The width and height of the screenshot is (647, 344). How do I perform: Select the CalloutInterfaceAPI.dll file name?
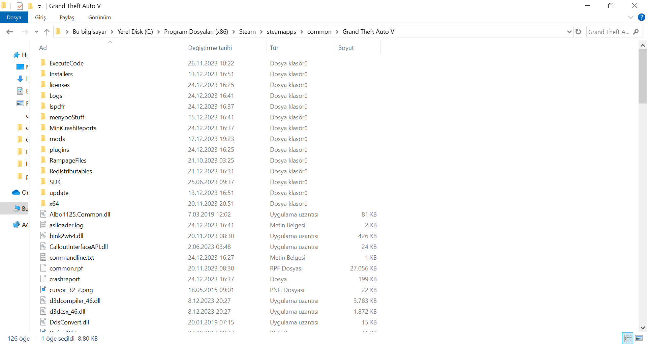tap(79, 247)
